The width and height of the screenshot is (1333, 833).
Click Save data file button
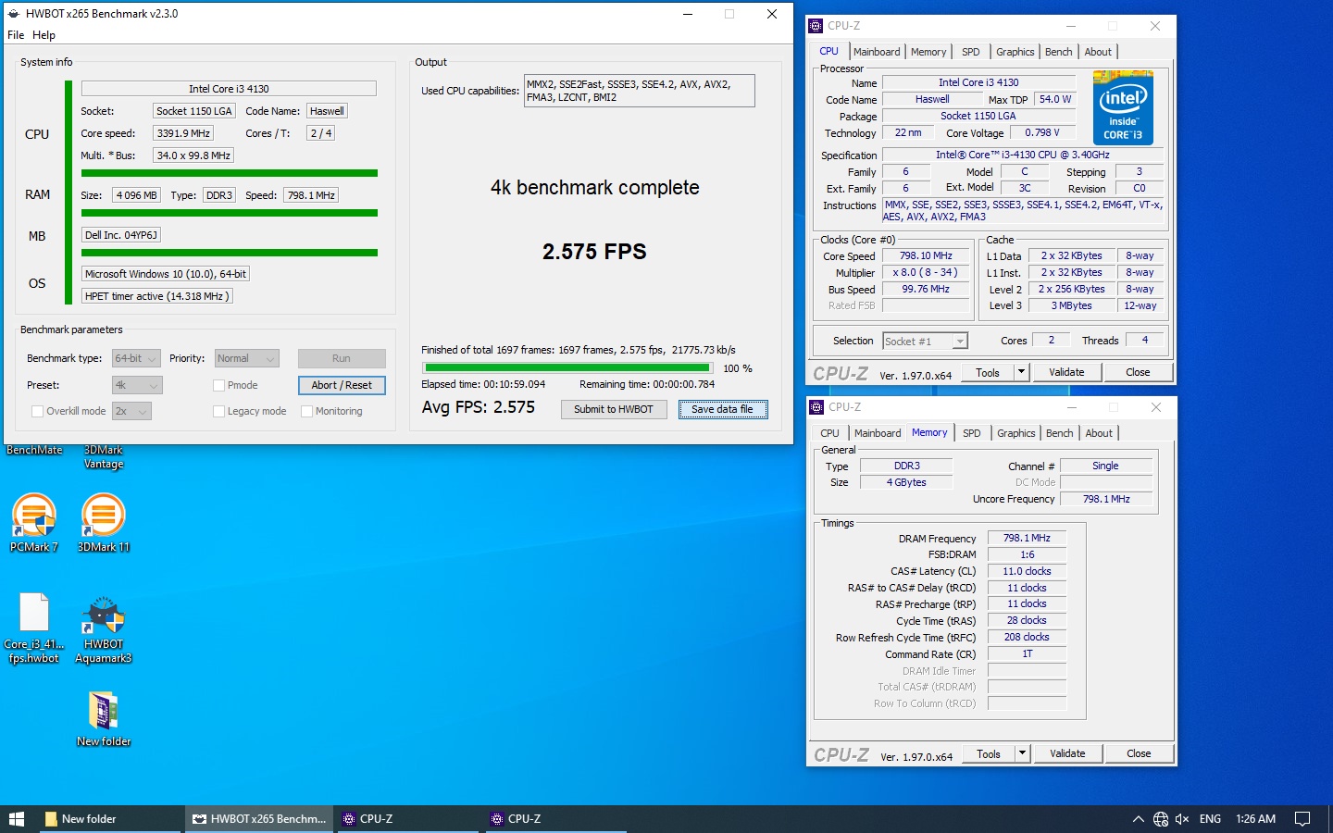point(723,409)
